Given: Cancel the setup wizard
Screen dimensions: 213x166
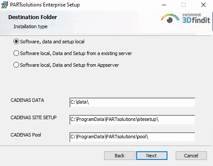Looking at the screenshot, I should [191, 156].
